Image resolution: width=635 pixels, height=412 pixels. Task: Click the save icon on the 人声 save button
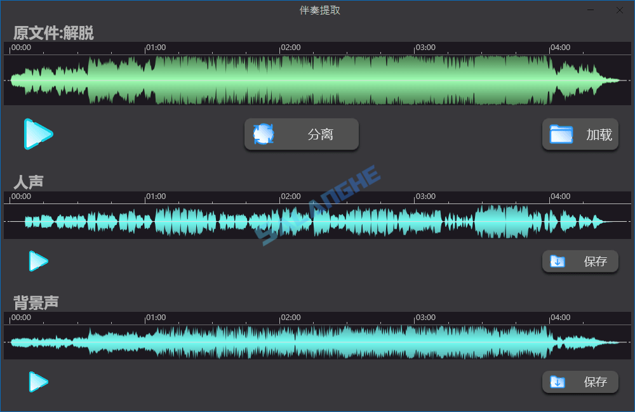[558, 261]
